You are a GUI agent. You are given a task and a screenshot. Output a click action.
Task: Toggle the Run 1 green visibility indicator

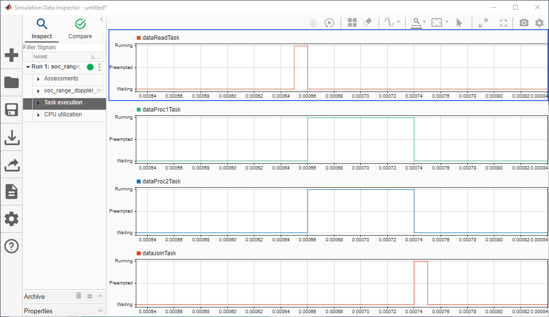[x=90, y=67]
